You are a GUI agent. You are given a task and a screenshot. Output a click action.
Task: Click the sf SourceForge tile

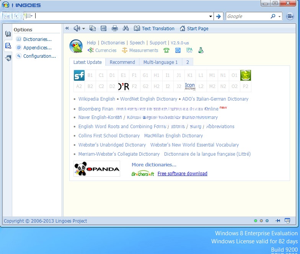click(x=79, y=75)
